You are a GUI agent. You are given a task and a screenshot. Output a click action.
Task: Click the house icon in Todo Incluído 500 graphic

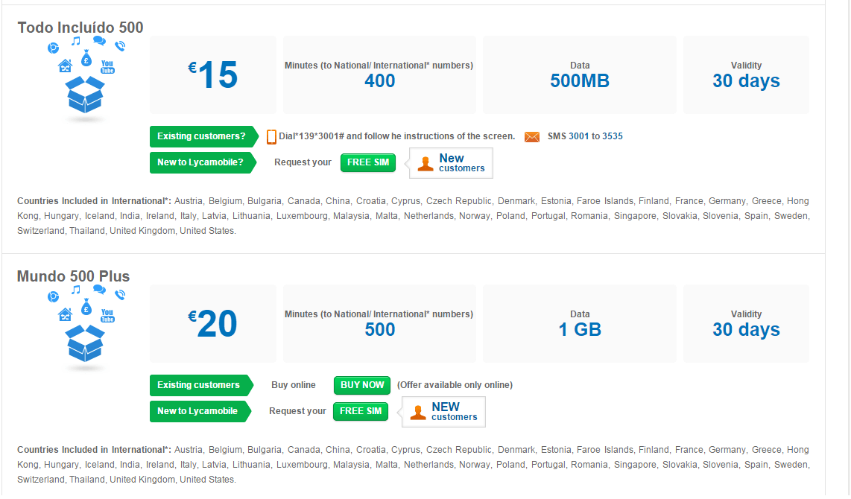pyautogui.click(x=65, y=66)
